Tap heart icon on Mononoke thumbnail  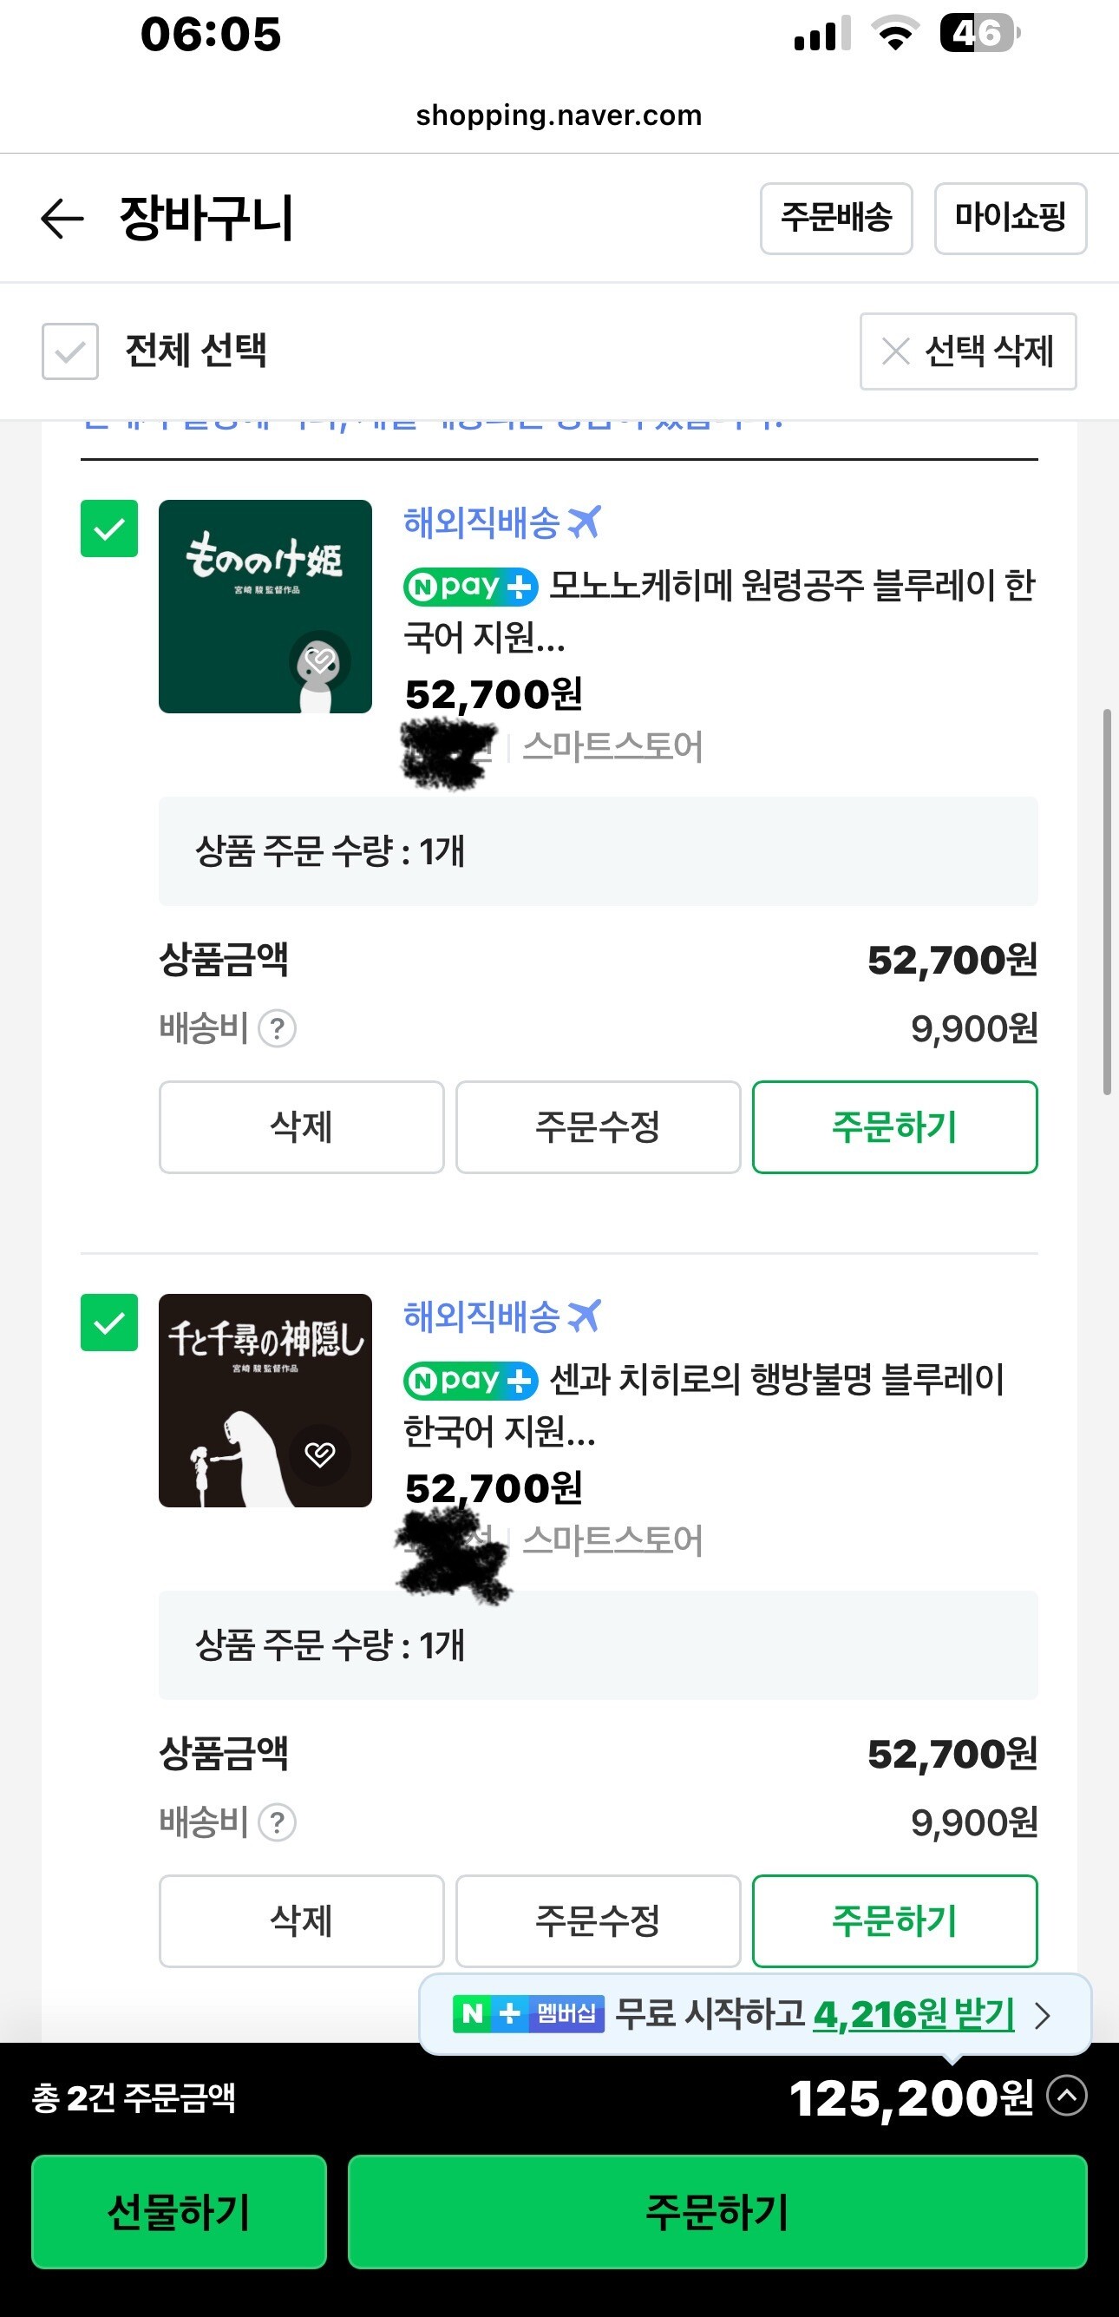320,661
